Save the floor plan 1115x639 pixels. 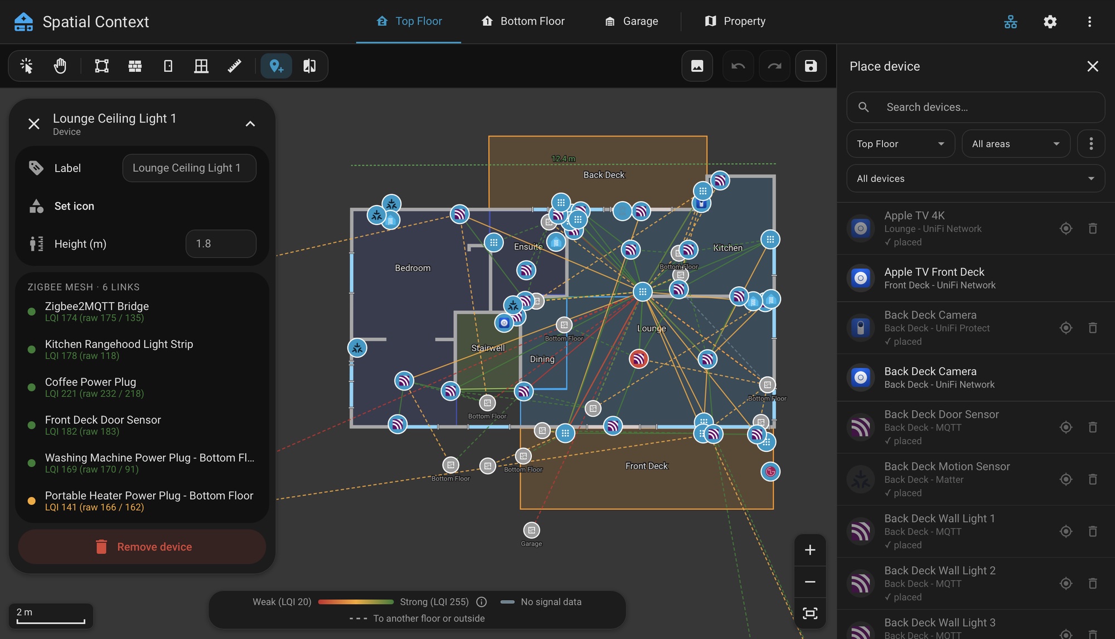tap(811, 66)
